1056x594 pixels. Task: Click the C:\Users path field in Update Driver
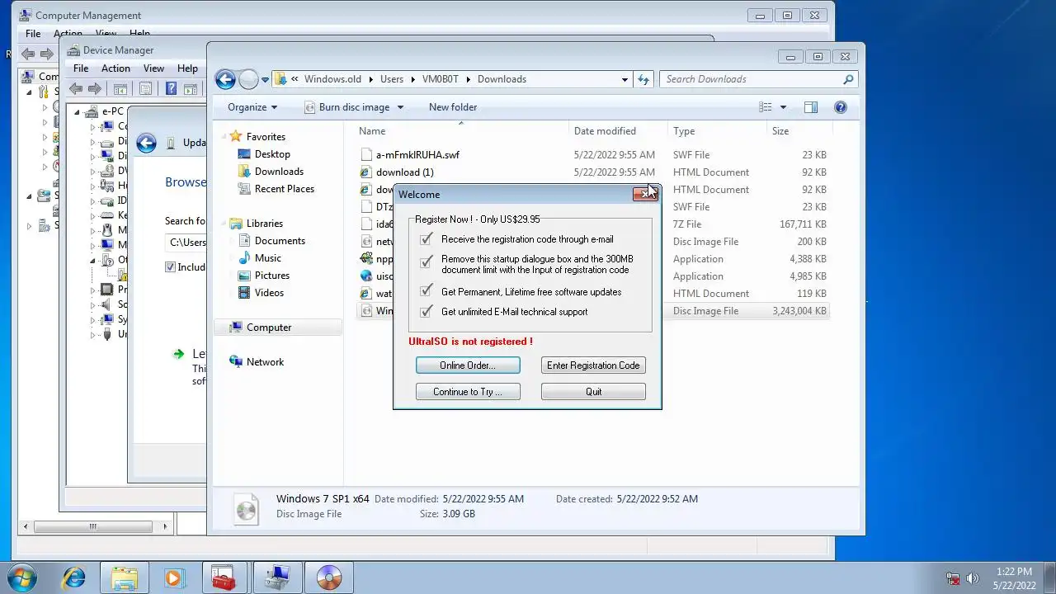186,243
